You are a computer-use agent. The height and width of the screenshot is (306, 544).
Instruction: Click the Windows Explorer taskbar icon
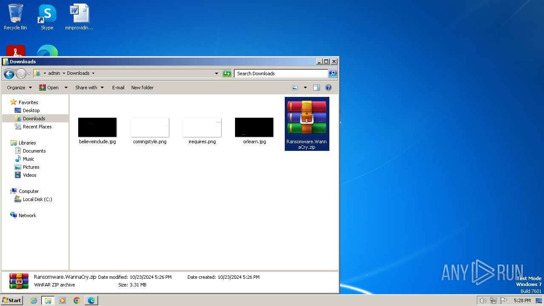point(48,300)
